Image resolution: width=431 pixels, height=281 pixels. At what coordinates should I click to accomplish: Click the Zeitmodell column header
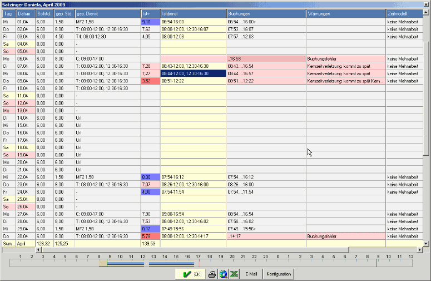pyautogui.click(x=404, y=13)
